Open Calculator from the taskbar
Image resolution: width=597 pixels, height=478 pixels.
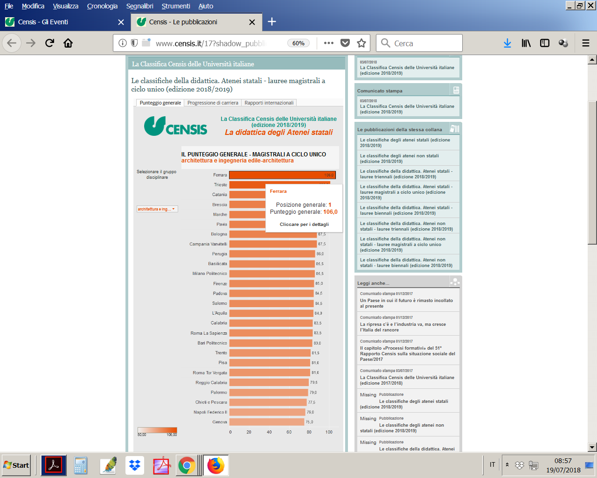[81, 465]
